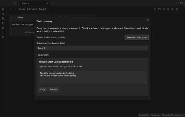Click the open as markdown file icon
Image resolution: width=185 pixels, height=117 pixels.
pos(164,9)
